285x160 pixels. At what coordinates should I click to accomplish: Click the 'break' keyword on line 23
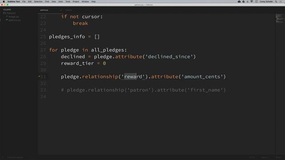(80, 23)
